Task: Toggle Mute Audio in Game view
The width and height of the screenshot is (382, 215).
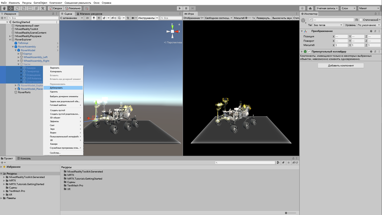Action: [x=282, y=18]
